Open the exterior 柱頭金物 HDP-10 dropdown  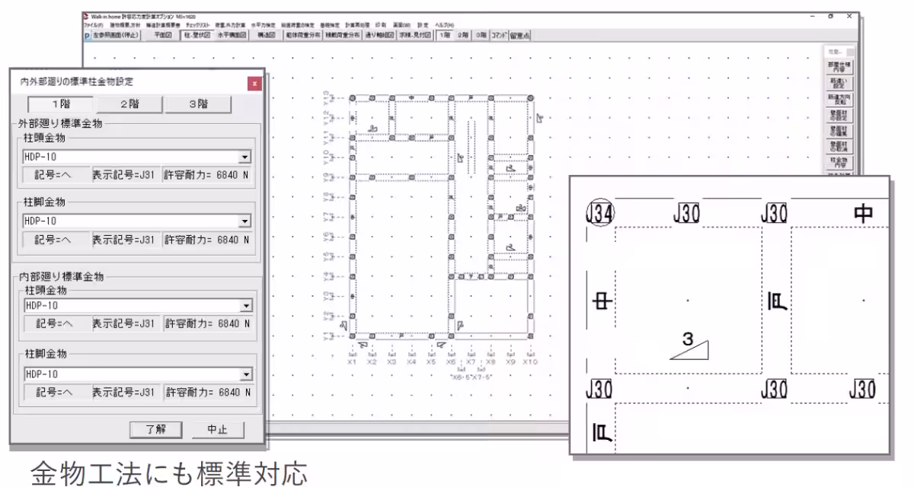[244, 156]
